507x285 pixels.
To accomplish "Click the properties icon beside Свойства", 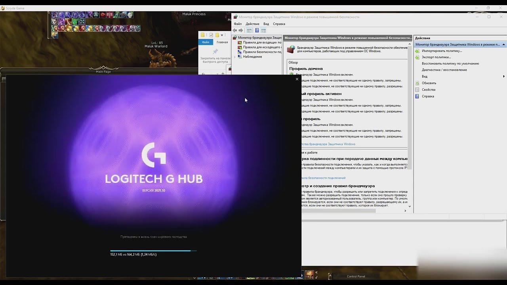I will (417, 89).
